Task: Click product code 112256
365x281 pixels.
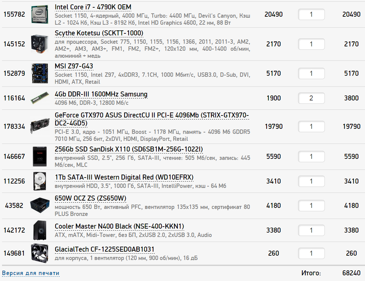Action: 14,181
